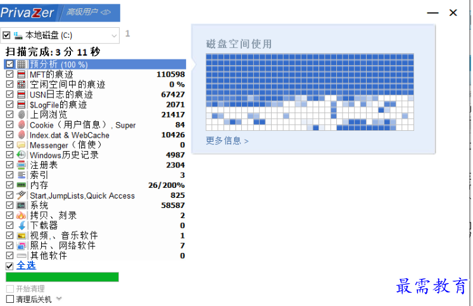Open the 更多信息 link

pyautogui.click(x=227, y=140)
